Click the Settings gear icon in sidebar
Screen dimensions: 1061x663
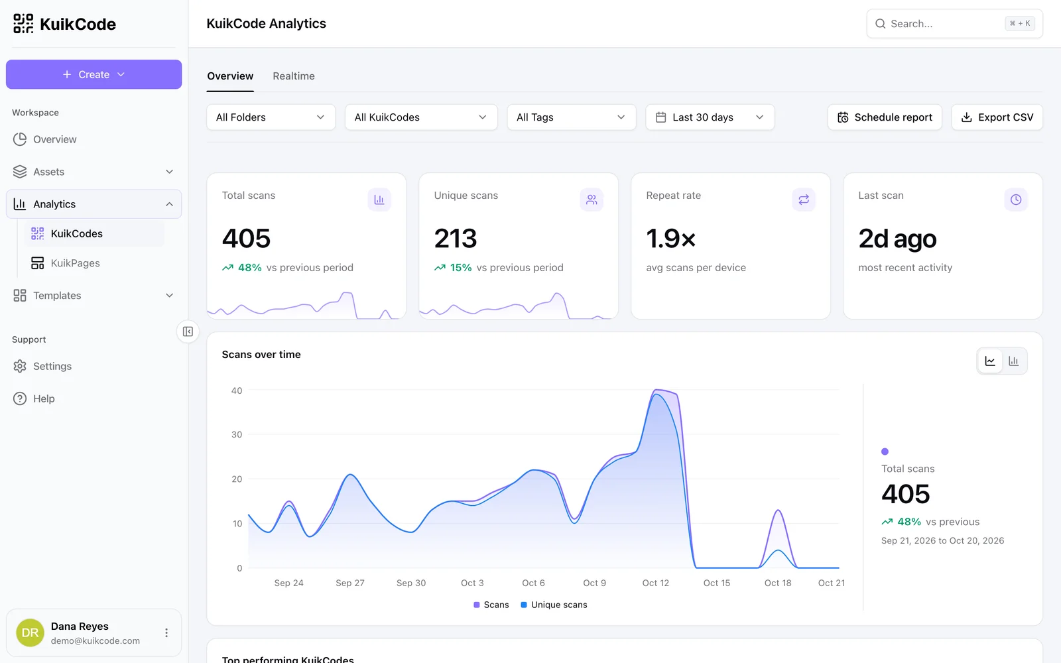coord(20,366)
